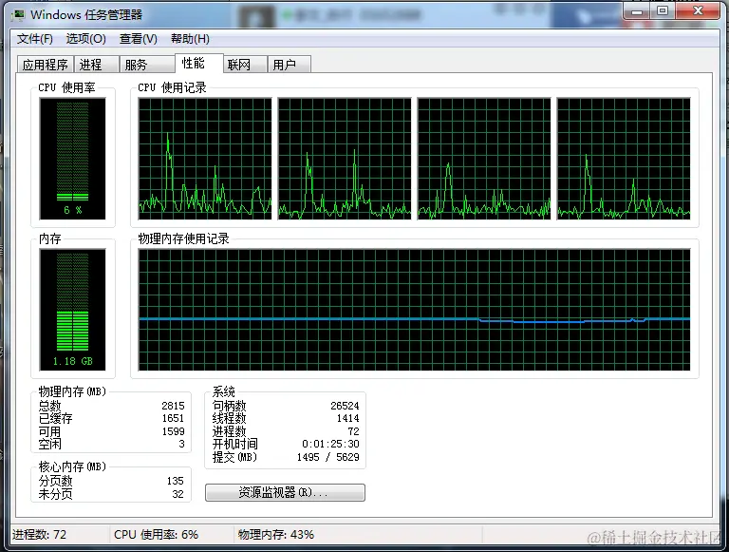Click status bar 进程数: 72
The image size is (729, 552).
click(x=40, y=534)
